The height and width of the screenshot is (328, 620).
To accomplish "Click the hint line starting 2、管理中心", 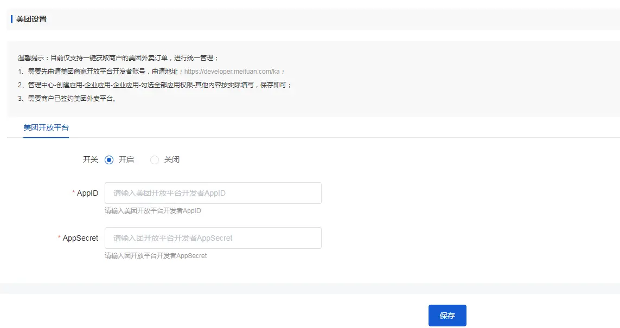I will tap(155, 85).
